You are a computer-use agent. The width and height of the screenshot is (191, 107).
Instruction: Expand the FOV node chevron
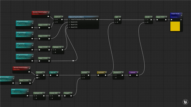[x=28, y=91]
